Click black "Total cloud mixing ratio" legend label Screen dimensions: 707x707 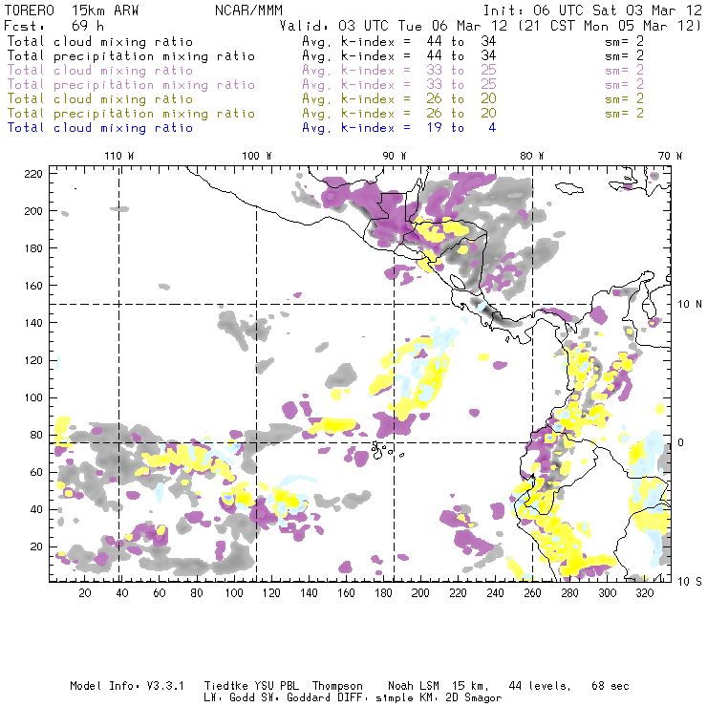pos(100,42)
